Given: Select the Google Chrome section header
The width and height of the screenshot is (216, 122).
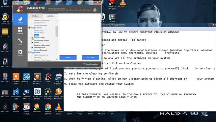Looking at the screenshot, I should 37,28.
